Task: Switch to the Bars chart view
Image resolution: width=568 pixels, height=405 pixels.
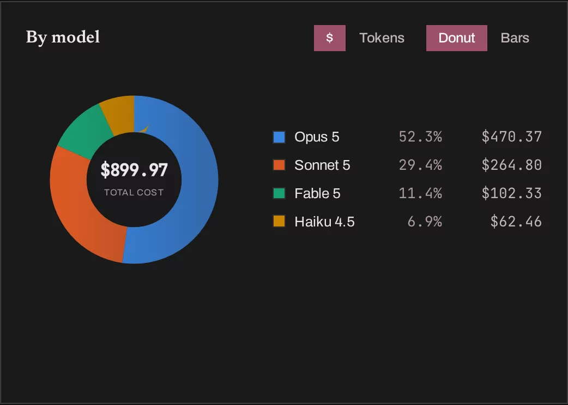Action: tap(515, 38)
